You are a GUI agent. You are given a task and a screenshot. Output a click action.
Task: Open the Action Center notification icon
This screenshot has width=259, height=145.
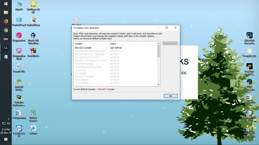tap(6, 139)
